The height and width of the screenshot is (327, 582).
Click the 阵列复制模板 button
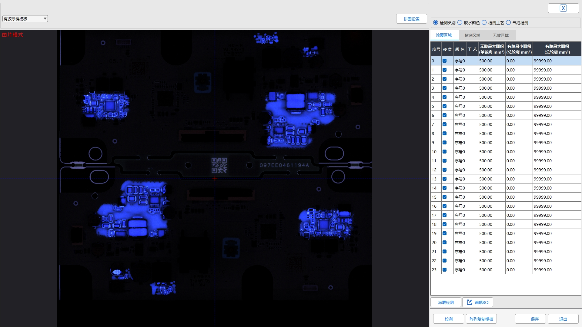(481, 319)
